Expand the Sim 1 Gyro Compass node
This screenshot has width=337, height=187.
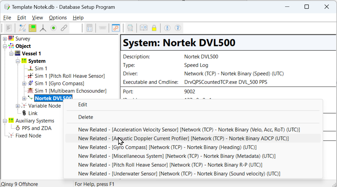24,84
